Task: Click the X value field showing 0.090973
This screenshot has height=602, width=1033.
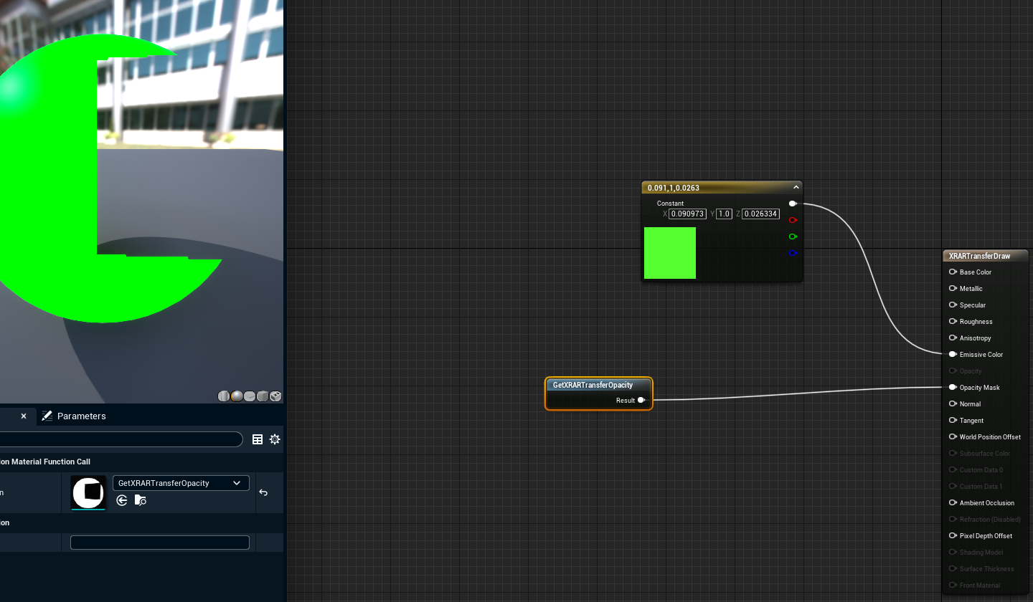Action: [x=687, y=214]
